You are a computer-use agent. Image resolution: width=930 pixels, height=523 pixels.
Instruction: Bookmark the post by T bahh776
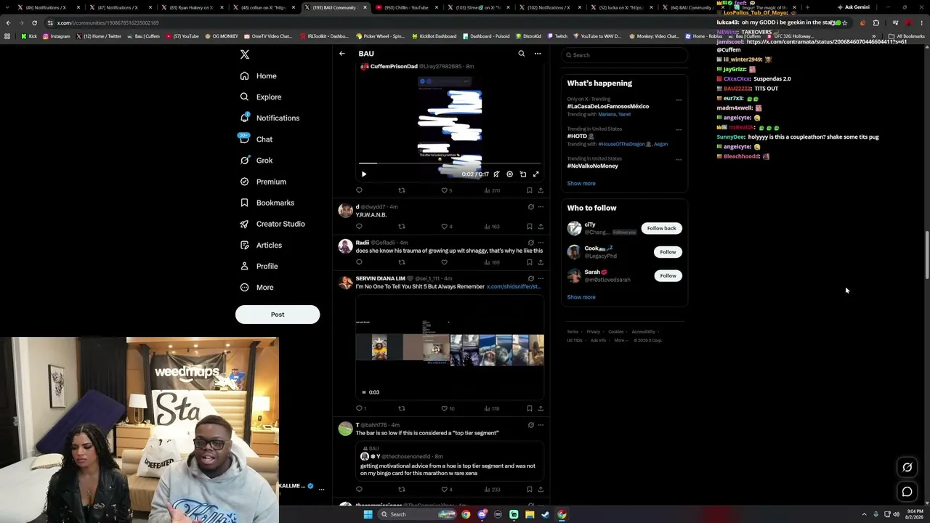[529, 489]
